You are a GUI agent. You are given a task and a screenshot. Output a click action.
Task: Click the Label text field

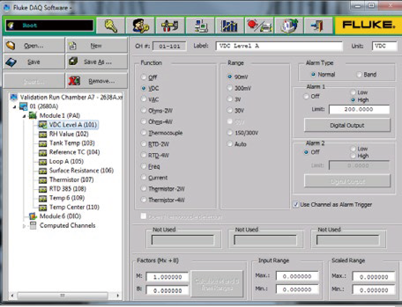[279, 46]
